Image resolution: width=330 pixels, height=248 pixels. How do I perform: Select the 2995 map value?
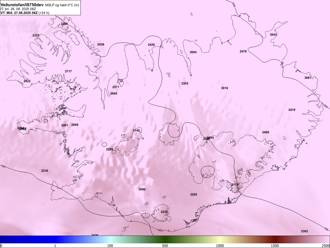(x=114, y=94)
